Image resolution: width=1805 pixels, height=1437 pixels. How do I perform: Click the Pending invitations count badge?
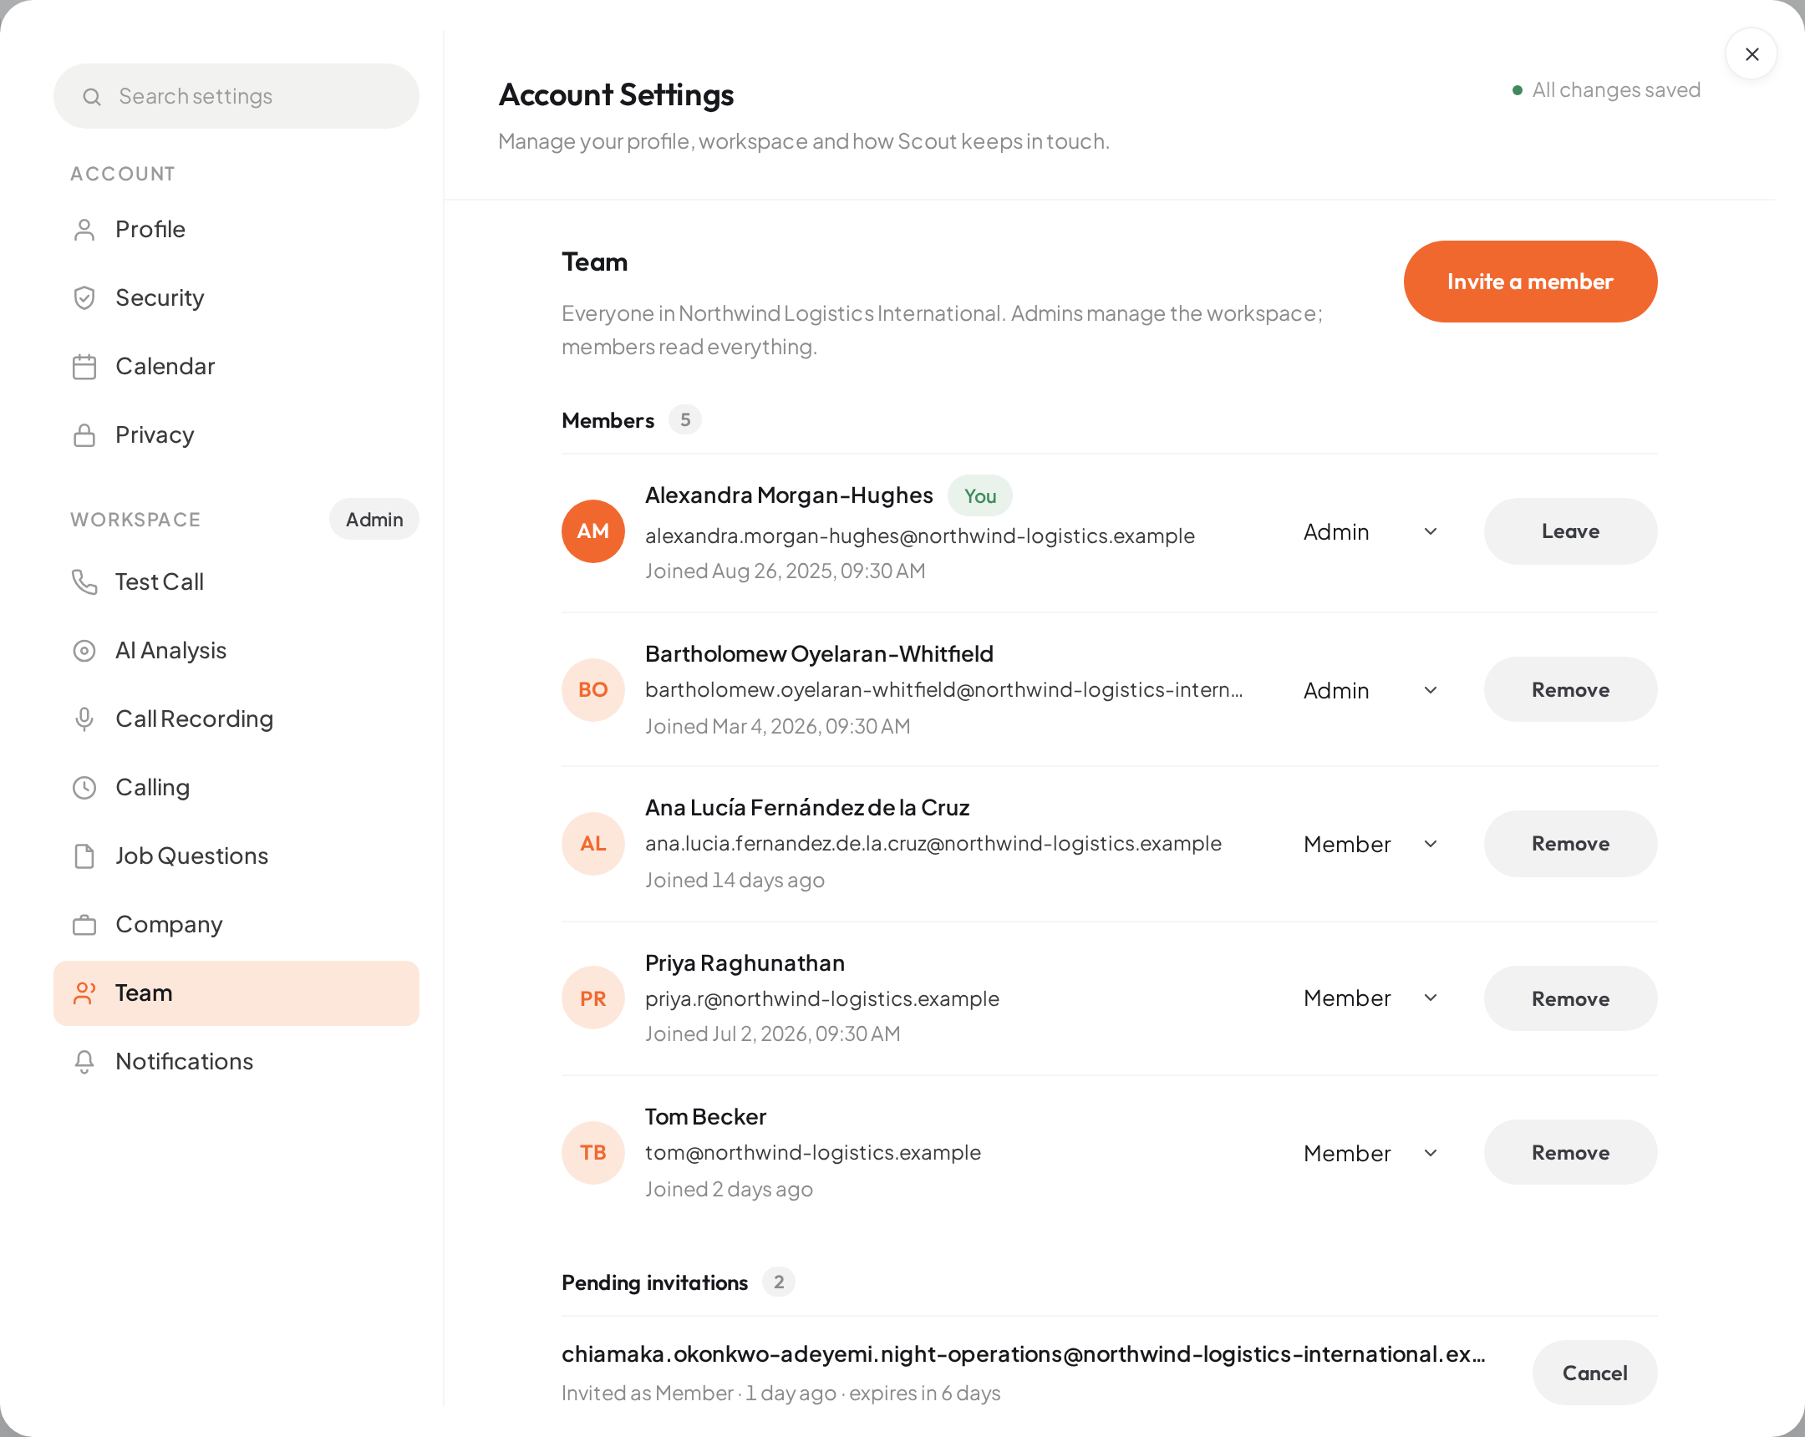coord(779,1282)
